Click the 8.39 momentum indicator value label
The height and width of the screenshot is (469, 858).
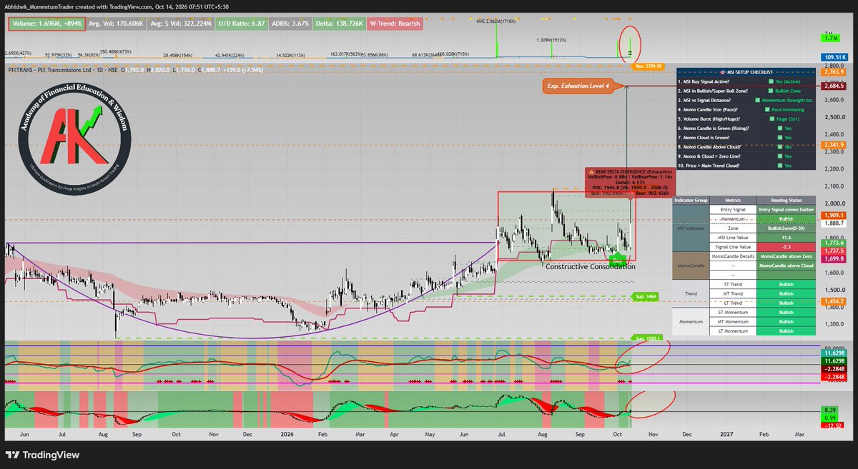click(829, 410)
